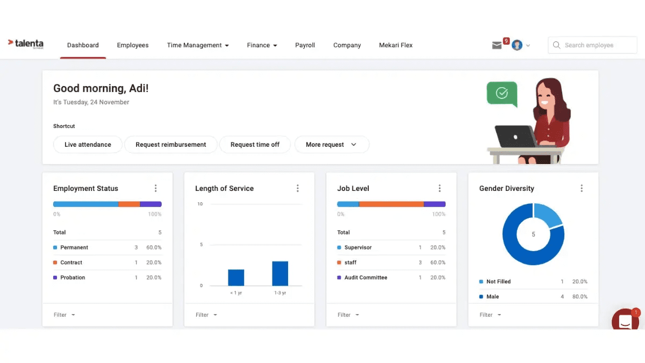Expand the More request dropdown

click(x=331, y=145)
